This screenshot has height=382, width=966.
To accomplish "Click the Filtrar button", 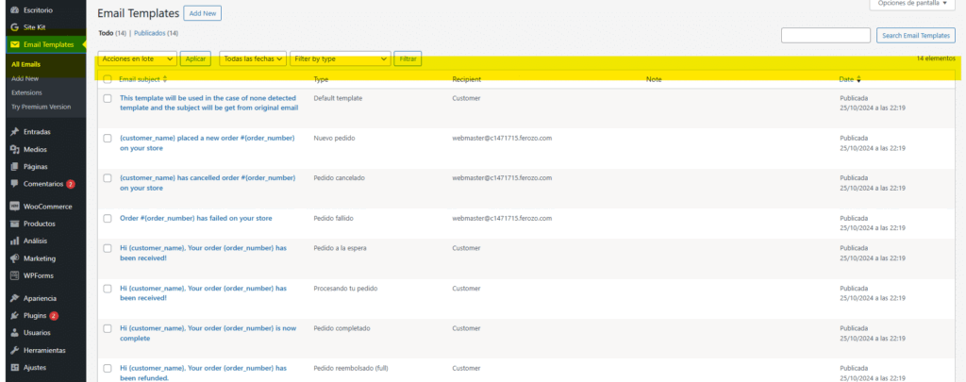I will 408,58.
